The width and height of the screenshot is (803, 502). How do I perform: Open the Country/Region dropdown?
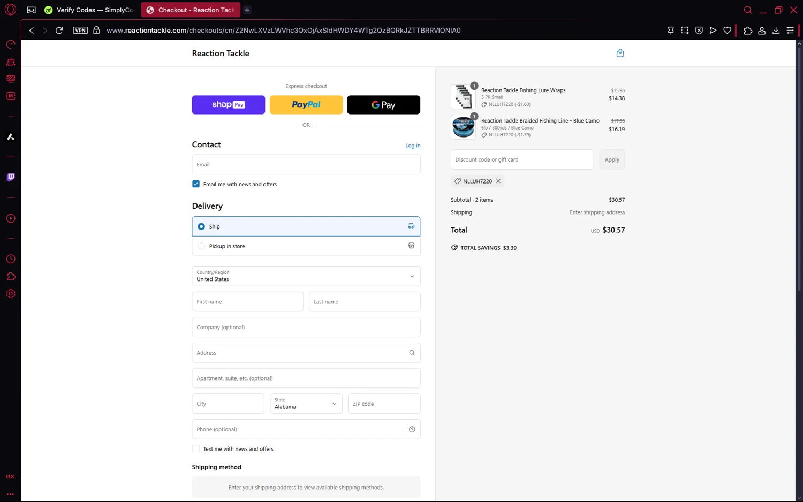pyautogui.click(x=306, y=276)
